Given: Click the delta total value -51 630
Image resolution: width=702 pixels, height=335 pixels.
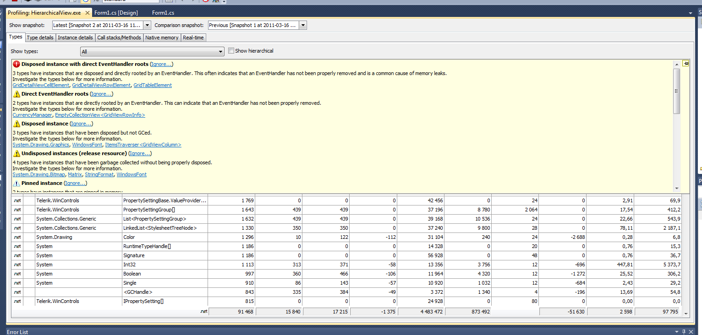Looking at the screenshot, I should point(563,312).
